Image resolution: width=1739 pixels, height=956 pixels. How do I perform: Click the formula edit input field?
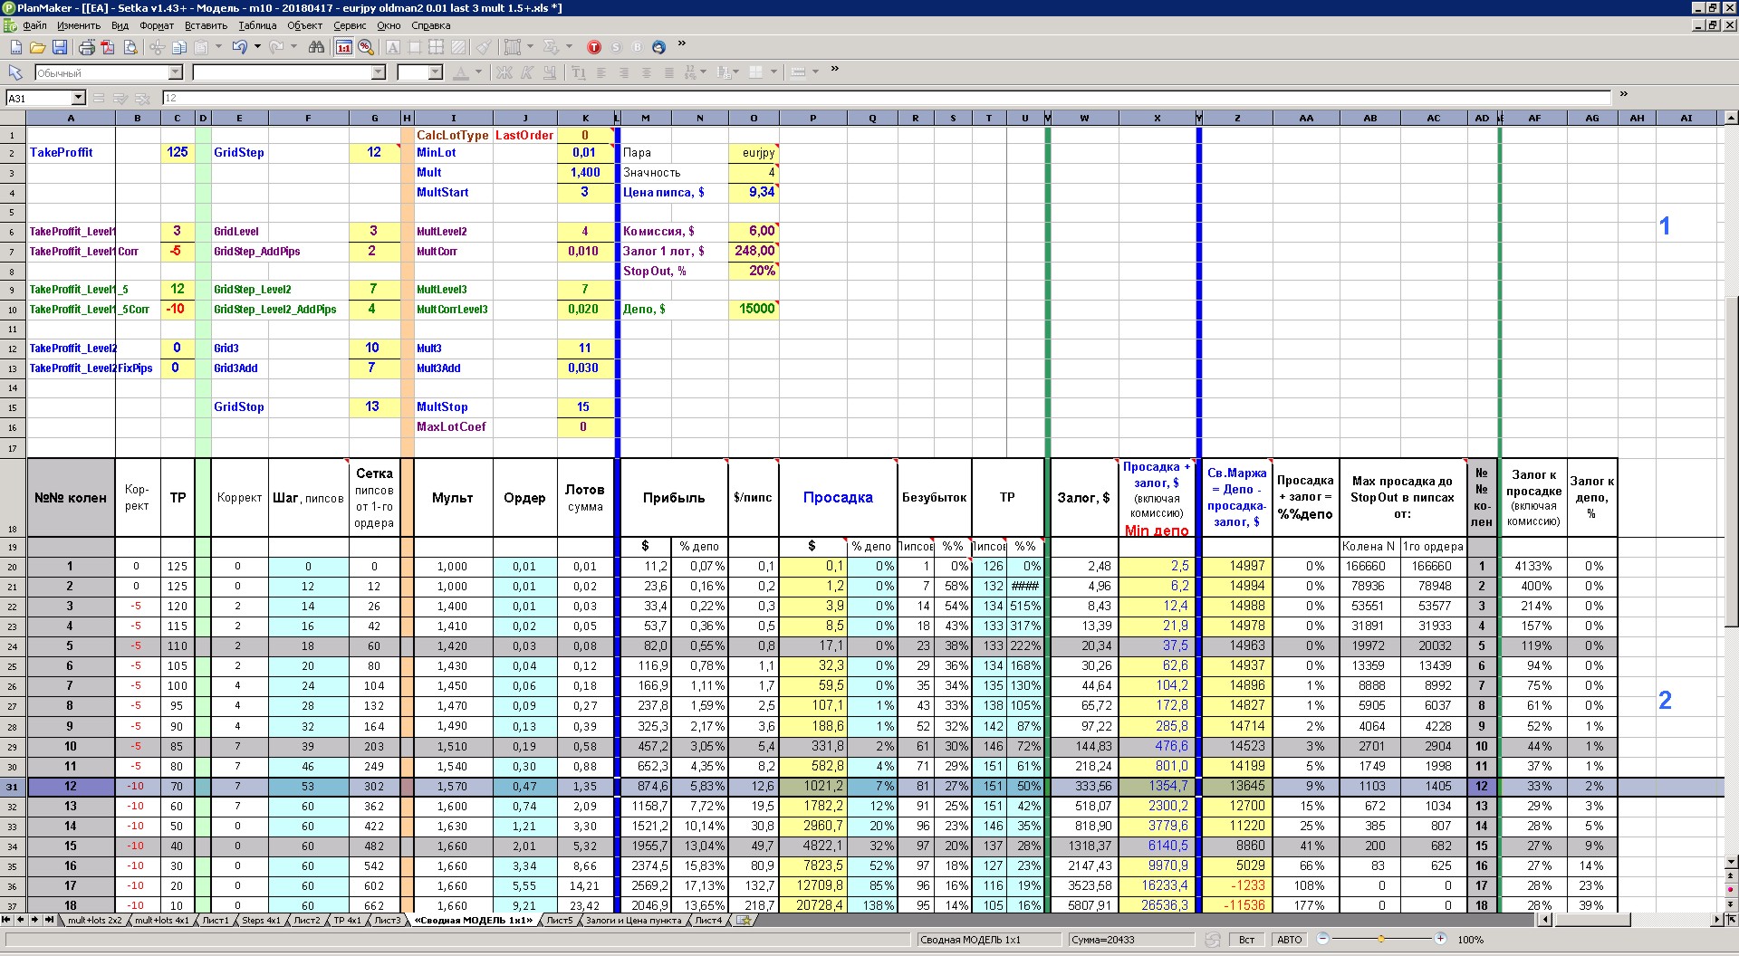click(x=886, y=98)
